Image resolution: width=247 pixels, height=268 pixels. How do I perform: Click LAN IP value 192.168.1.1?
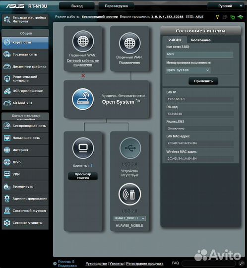(200, 99)
